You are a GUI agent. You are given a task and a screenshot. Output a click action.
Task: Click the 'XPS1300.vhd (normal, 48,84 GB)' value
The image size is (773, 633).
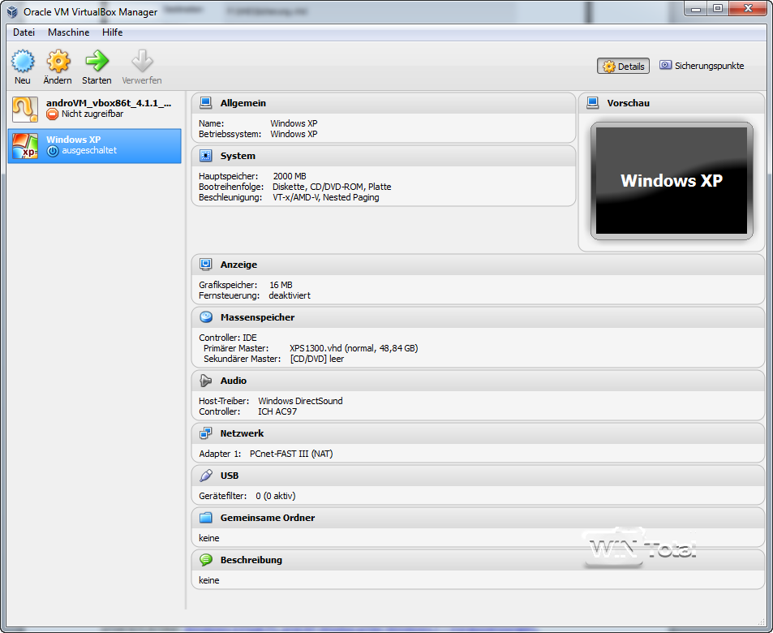354,348
